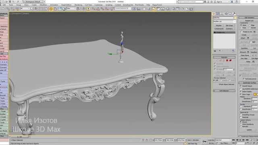The image size is (258, 145).
Task: Open the Rendering menu
Action: (78, 5)
